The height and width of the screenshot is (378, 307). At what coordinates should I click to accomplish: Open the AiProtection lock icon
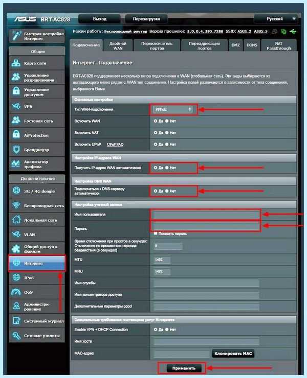pyautogui.click(x=16, y=135)
